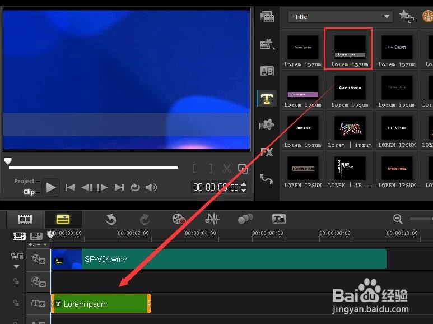Select the SP-V04.wmv video clip
The height and width of the screenshot is (324, 433).
tap(218, 259)
